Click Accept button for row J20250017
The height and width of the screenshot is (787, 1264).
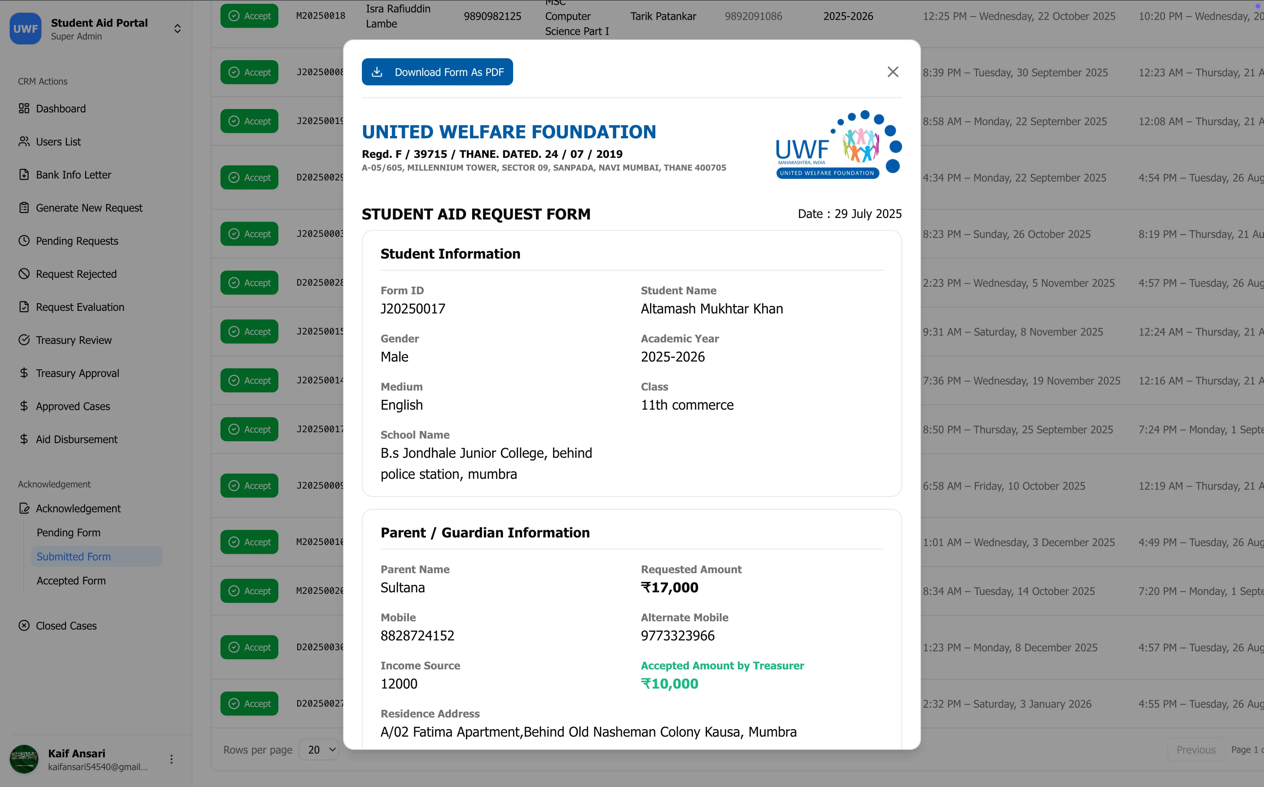pos(249,429)
